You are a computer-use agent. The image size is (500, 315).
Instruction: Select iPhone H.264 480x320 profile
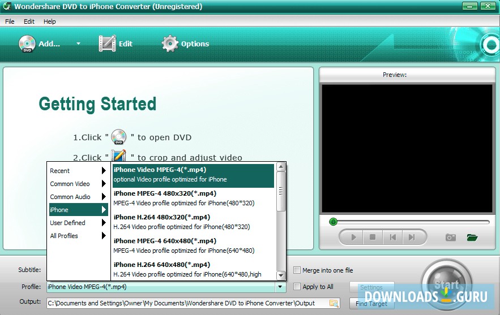click(x=193, y=222)
